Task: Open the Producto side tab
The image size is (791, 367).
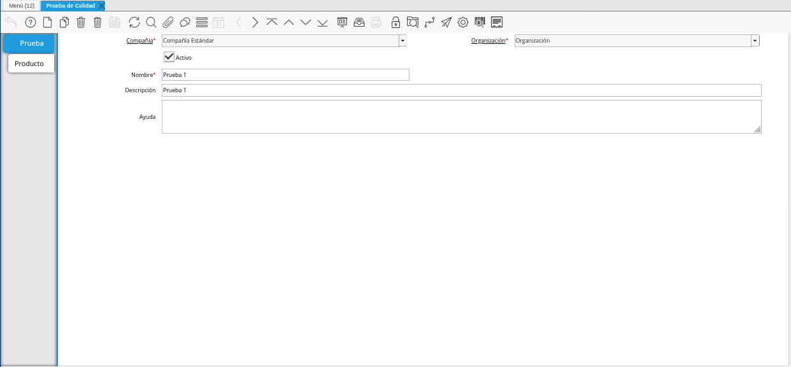Action: (x=31, y=64)
